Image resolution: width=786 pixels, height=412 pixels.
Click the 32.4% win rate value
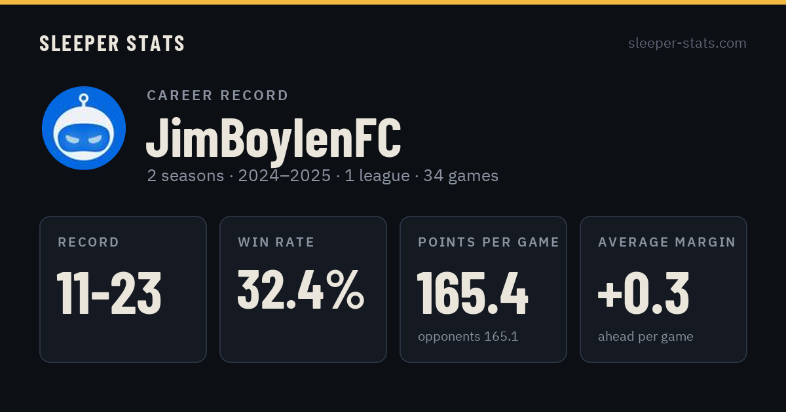301,290
